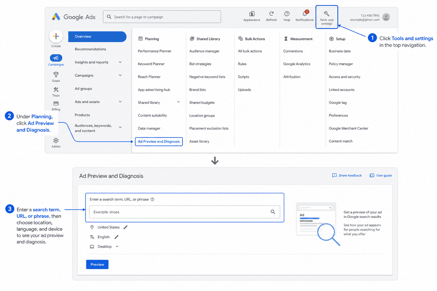
Task: Open Google Merchant Center
Action: (349, 128)
